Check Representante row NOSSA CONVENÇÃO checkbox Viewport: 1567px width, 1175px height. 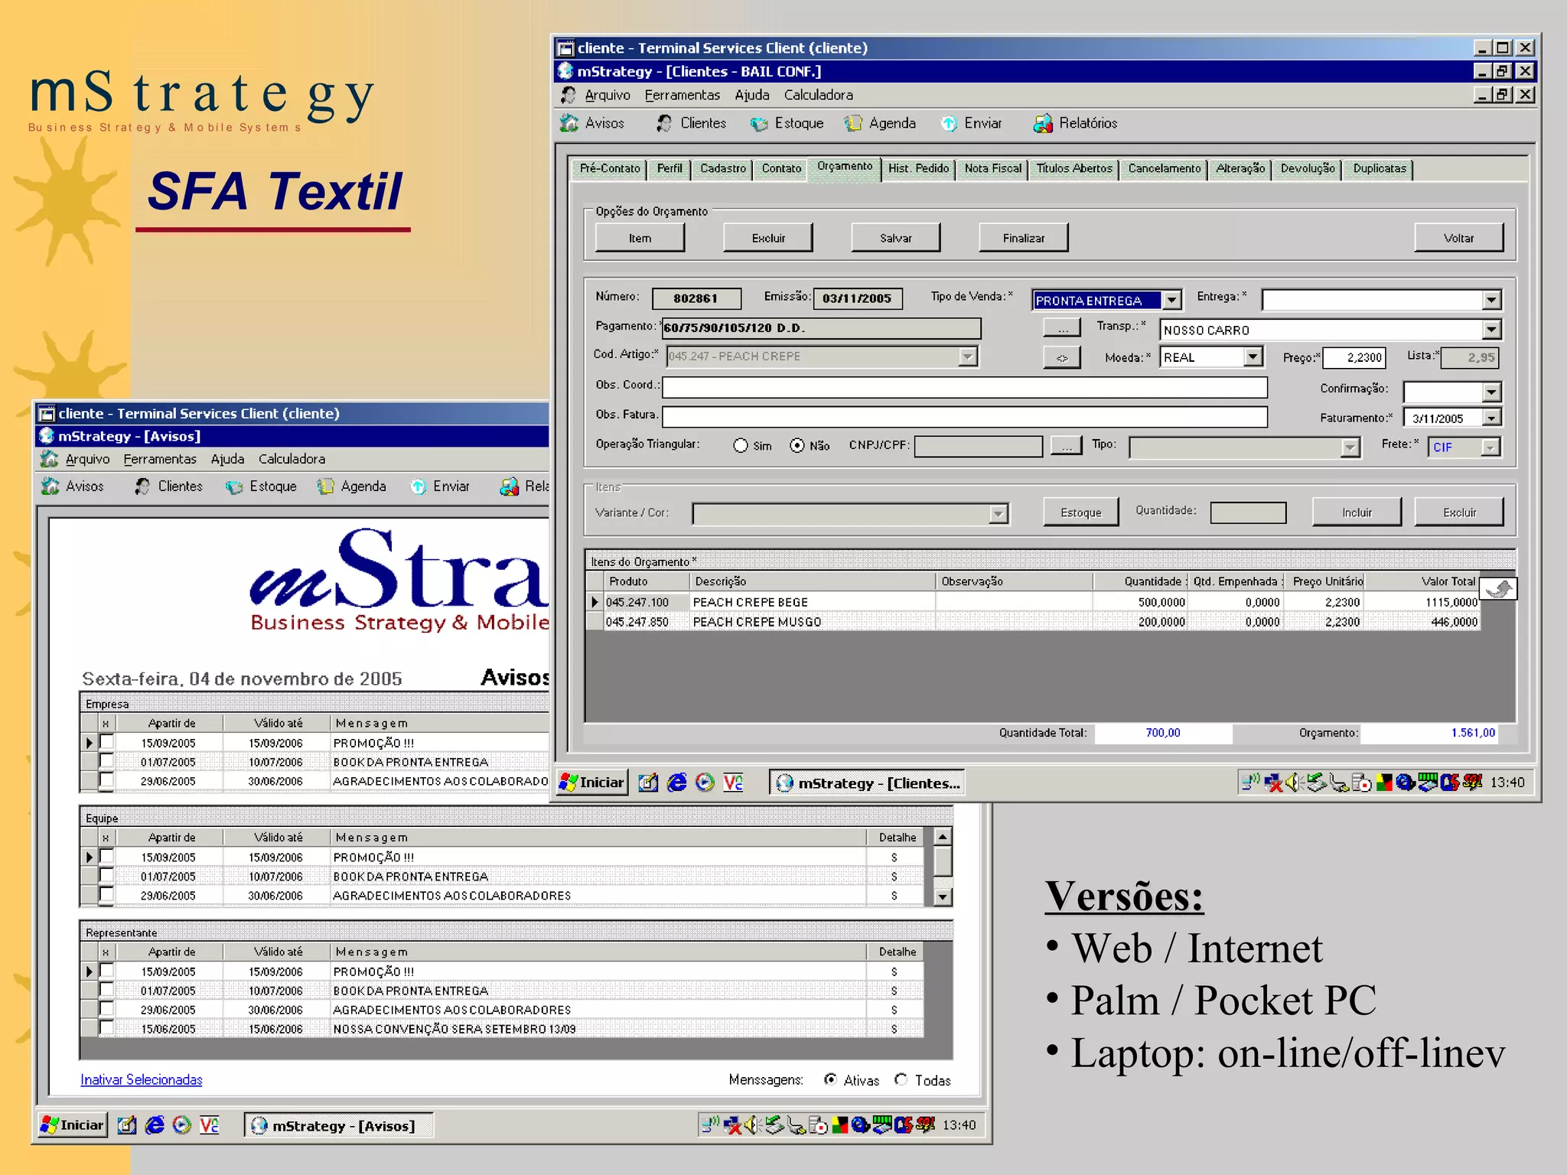pyautogui.click(x=106, y=1028)
